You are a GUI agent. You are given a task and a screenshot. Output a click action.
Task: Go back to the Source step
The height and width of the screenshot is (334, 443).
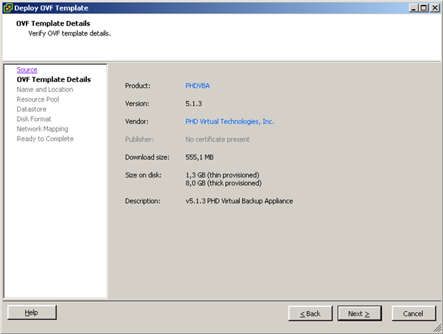click(x=27, y=70)
